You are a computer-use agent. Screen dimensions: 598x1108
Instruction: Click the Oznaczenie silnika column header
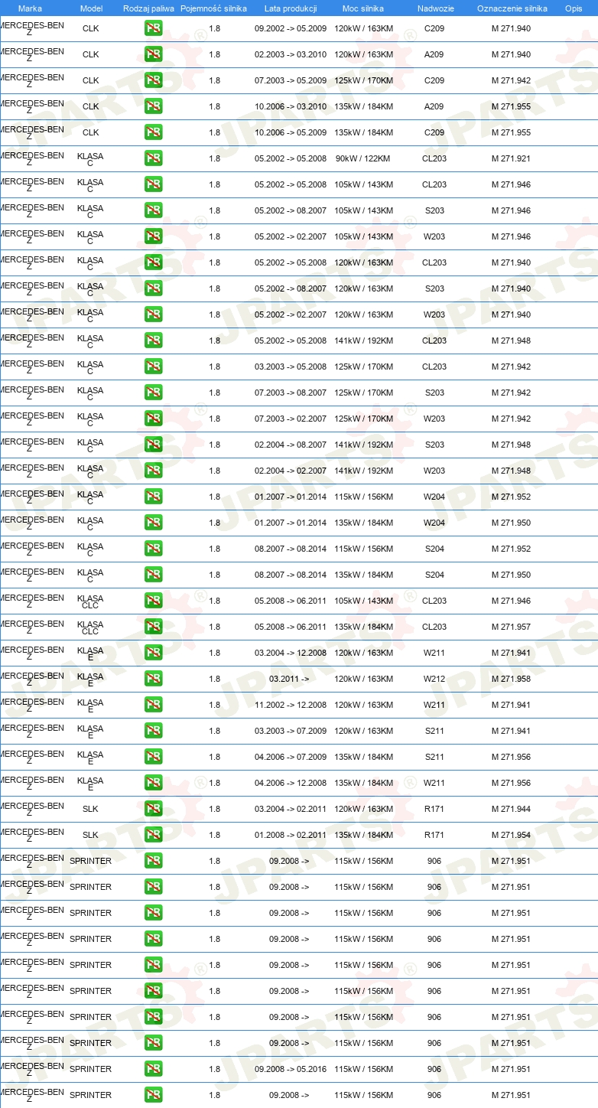tap(512, 8)
